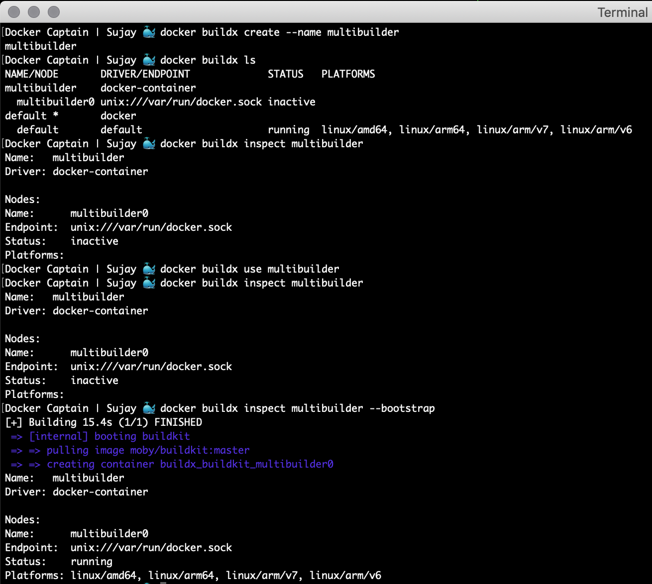
Task: Click the inactive status under multibuilder0
Action: 291,101
